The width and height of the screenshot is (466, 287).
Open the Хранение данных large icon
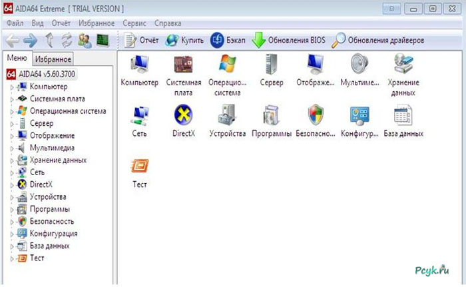click(x=403, y=64)
